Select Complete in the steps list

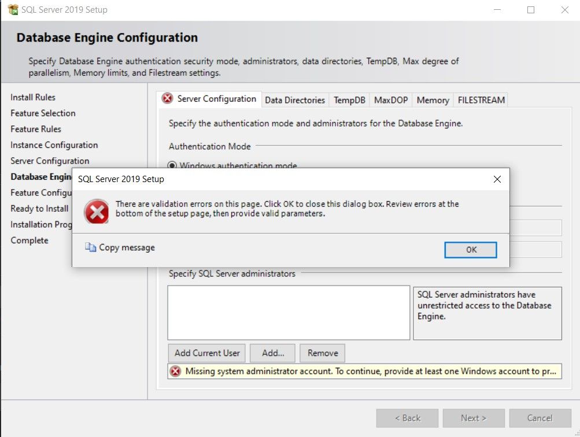tap(29, 240)
